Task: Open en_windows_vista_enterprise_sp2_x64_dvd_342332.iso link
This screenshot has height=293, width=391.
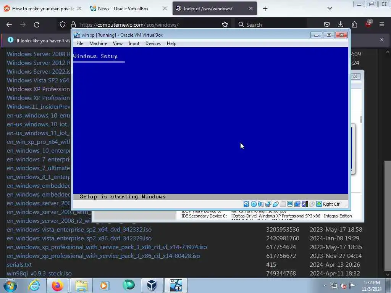Action: click(79, 229)
